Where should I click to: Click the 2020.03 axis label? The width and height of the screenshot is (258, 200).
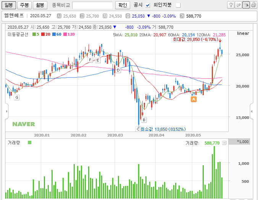(x=115, y=135)
